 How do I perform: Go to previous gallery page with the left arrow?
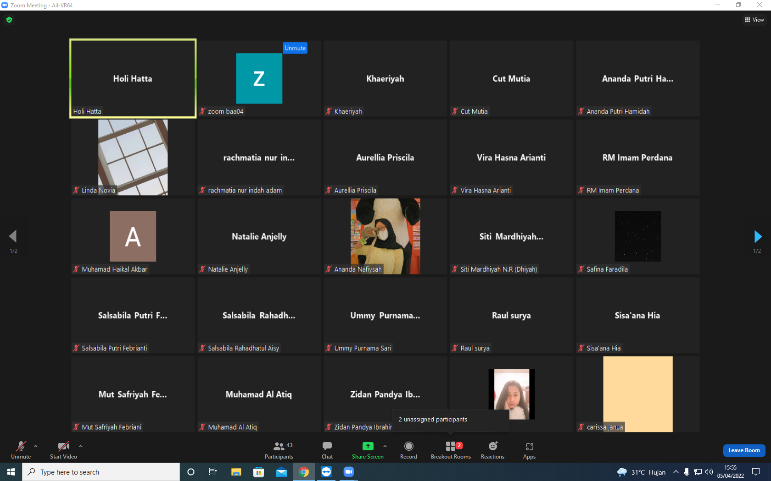[x=13, y=236]
